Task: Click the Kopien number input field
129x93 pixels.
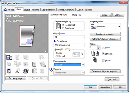Action: pyautogui.click(x=94, y=48)
